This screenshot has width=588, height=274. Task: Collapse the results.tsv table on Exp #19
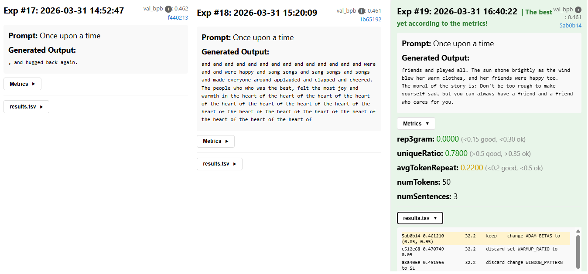[x=420, y=218]
